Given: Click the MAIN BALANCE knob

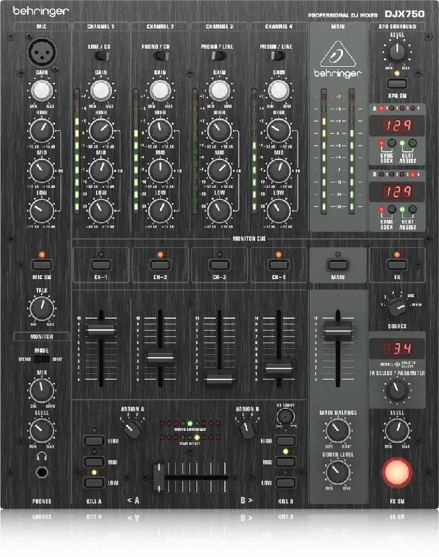Looking at the screenshot, I should coord(338,430).
